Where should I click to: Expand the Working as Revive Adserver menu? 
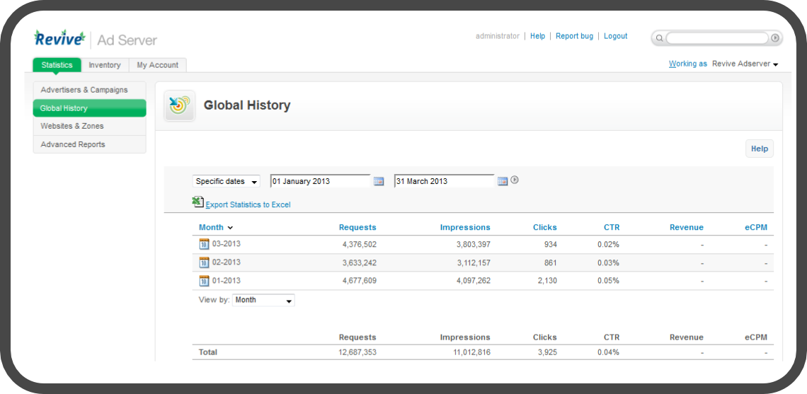click(x=745, y=64)
